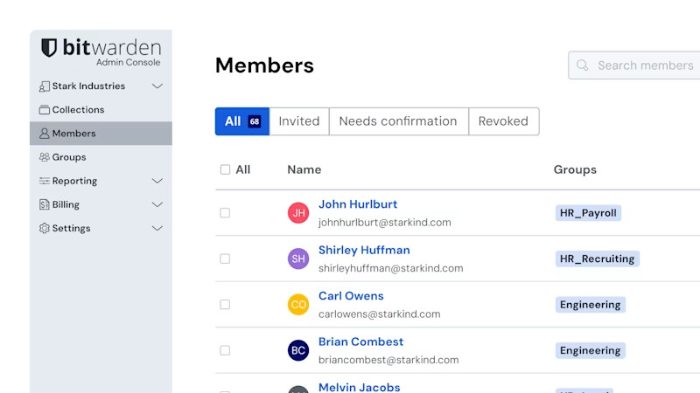Viewport: 700px width, 393px height.
Task: Toggle the select All members checkbox
Action: click(x=225, y=169)
